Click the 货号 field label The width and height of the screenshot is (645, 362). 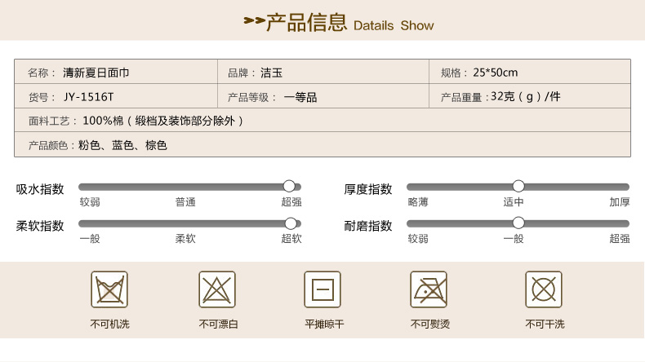42,97
